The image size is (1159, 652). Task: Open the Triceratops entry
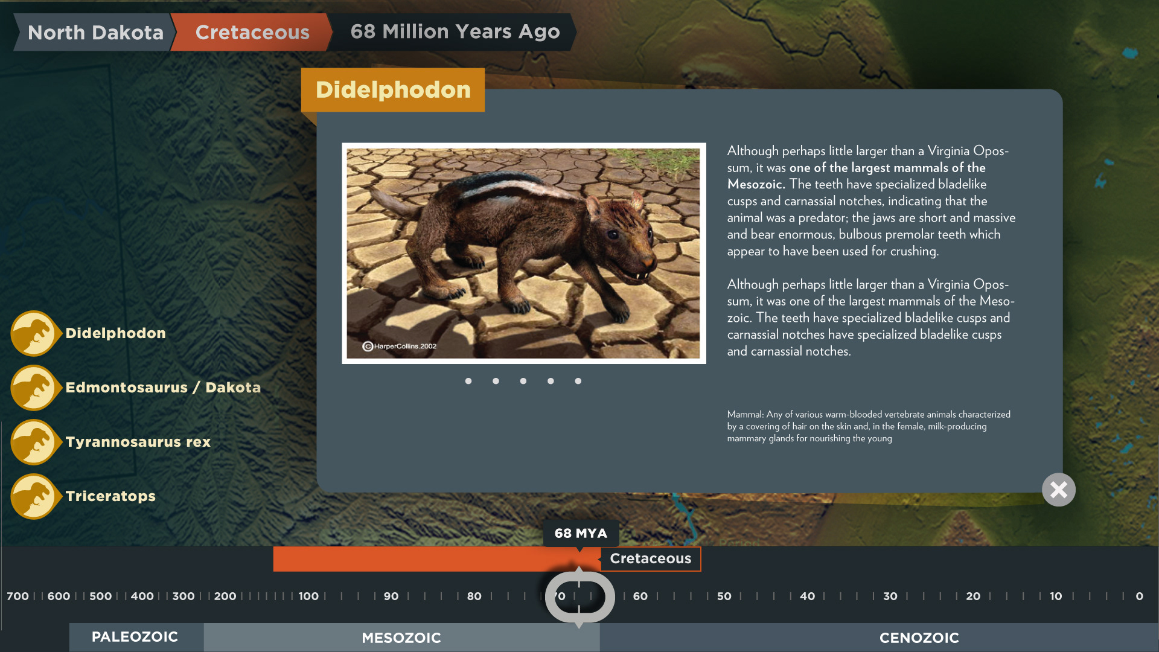[x=110, y=496]
